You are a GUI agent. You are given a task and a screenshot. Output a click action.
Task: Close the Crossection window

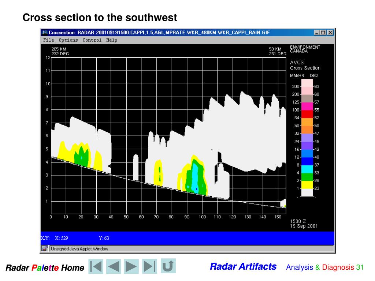click(330, 33)
